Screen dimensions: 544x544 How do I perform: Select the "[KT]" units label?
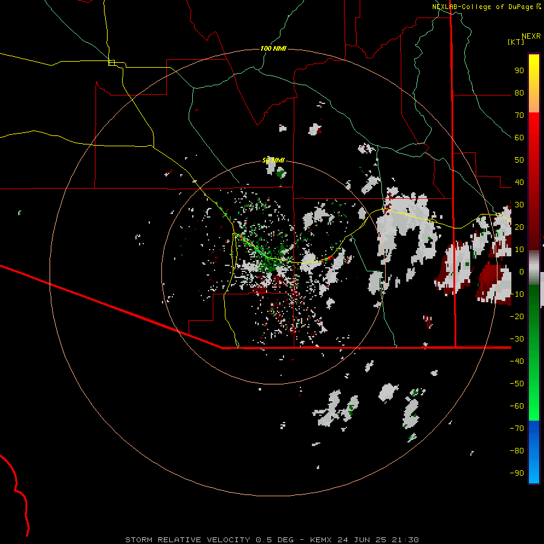pos(516,42)
